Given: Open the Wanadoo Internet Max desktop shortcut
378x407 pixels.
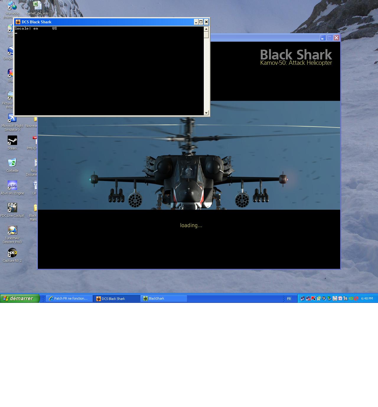Looking at the screenshot, I should [12, 9].
